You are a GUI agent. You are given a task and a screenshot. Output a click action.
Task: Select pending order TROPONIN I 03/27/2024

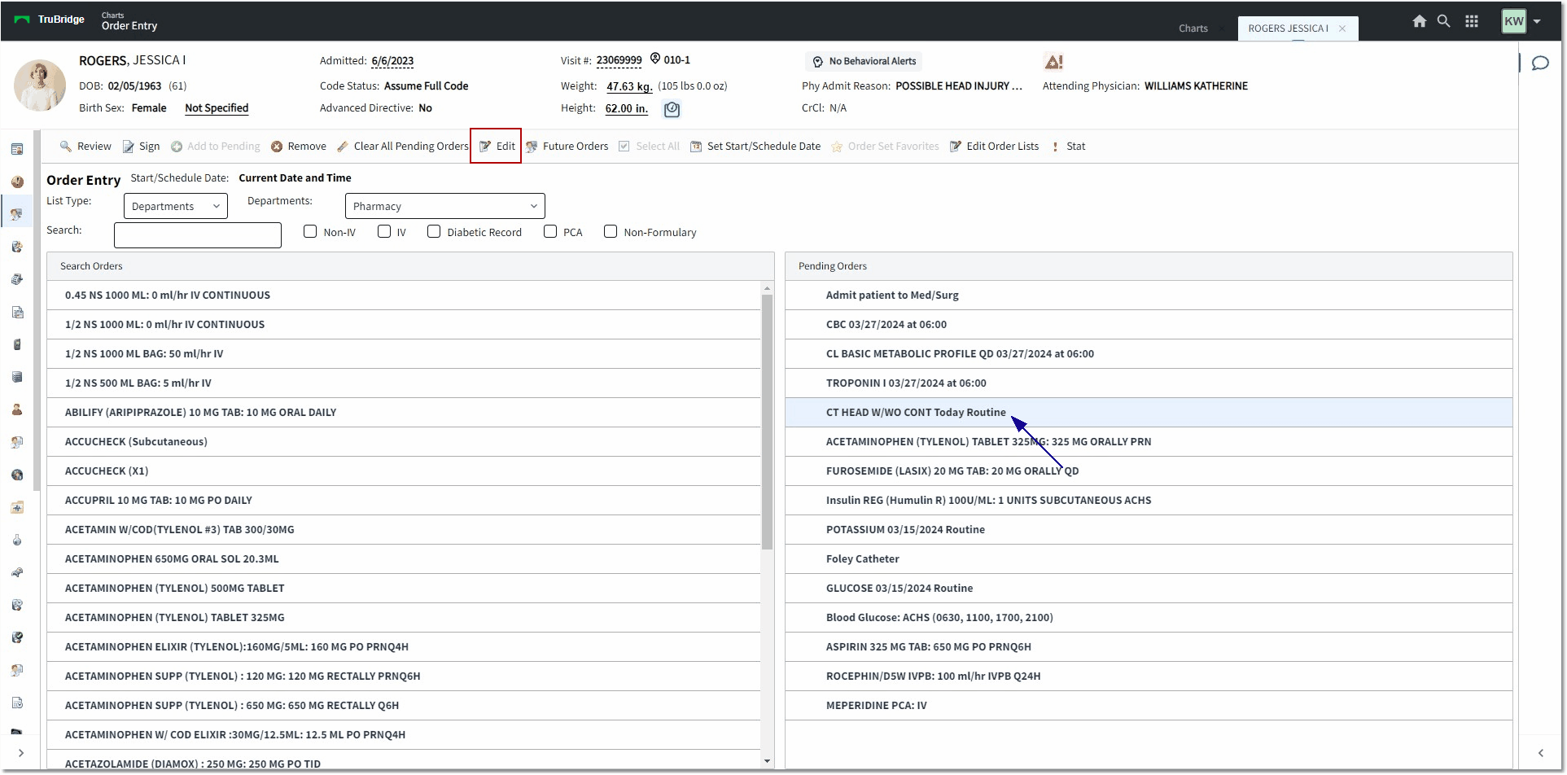point(1149,383)
